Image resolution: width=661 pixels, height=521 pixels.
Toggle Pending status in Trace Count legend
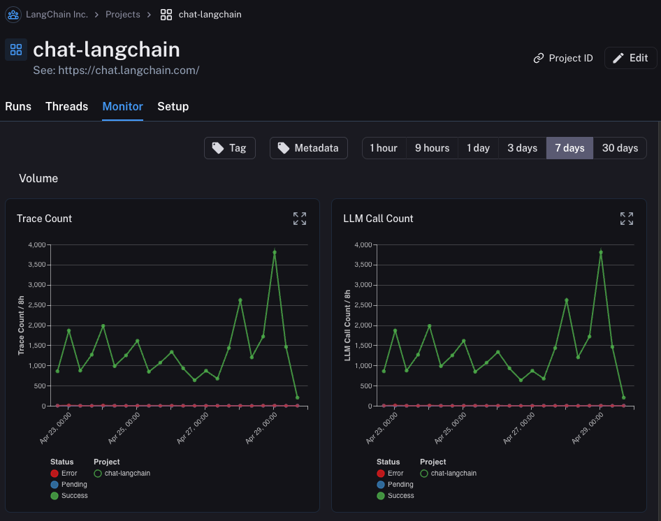tap(68, 484)
